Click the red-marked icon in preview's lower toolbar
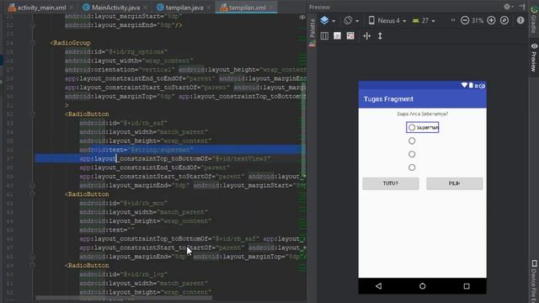539x303 pixels. click(x=350, y=35)
